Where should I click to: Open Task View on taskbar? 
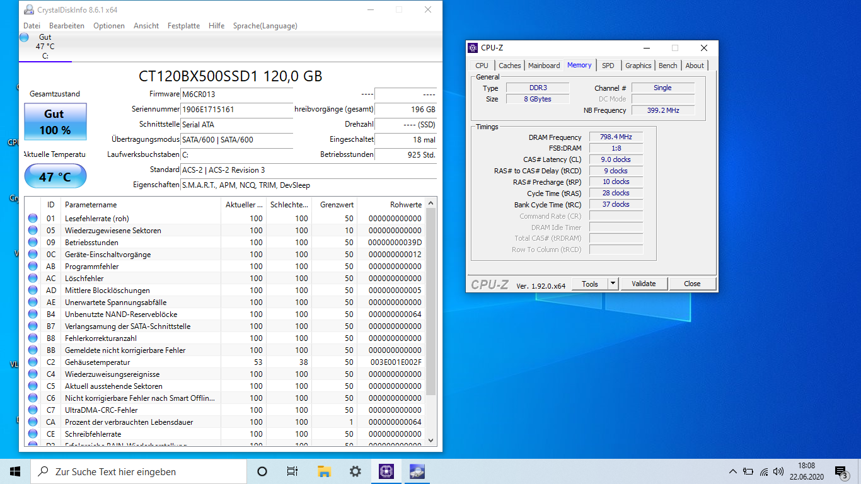[292, 471]
